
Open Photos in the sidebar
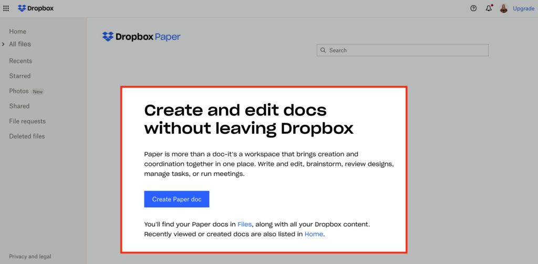(19, 91)
